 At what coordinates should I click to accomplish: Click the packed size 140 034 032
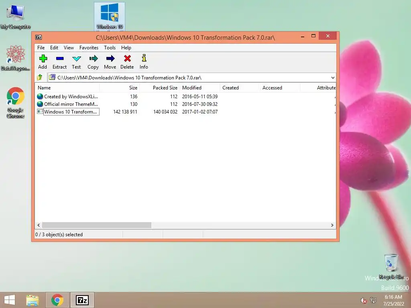coord(165,111)
